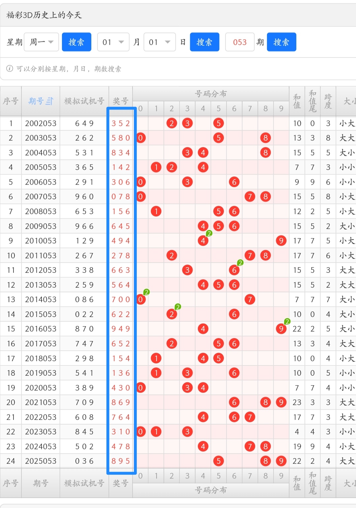Select the 奖号 column header
Screen dimensions: 356x508
point(120,101)
